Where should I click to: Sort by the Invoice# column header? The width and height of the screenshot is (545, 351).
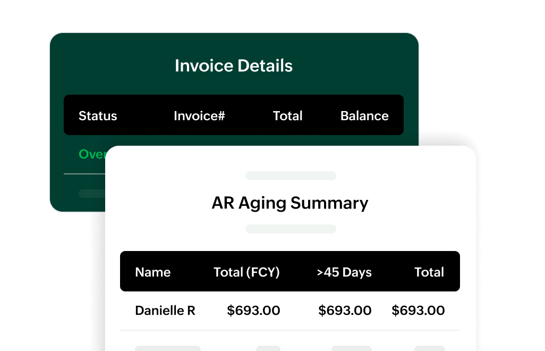[x=199, y=116]
